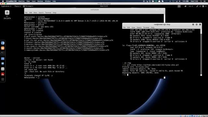Open File menu in msfconsole window

(26, 13)
